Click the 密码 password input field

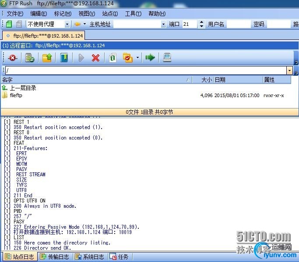(x=278, y=24)
